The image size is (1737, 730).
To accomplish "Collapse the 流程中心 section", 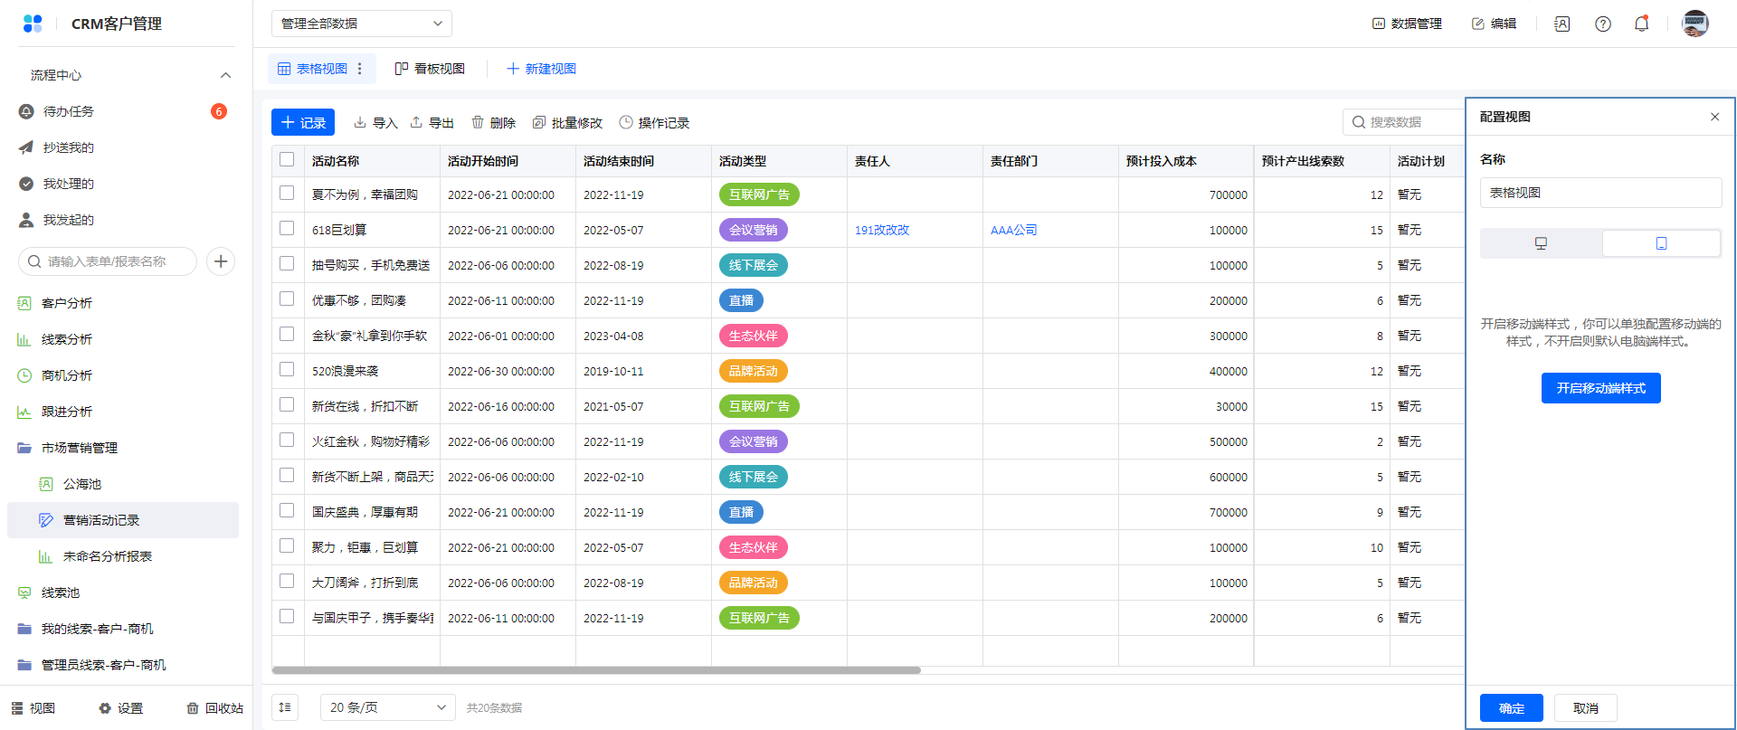I will (225, 75).
